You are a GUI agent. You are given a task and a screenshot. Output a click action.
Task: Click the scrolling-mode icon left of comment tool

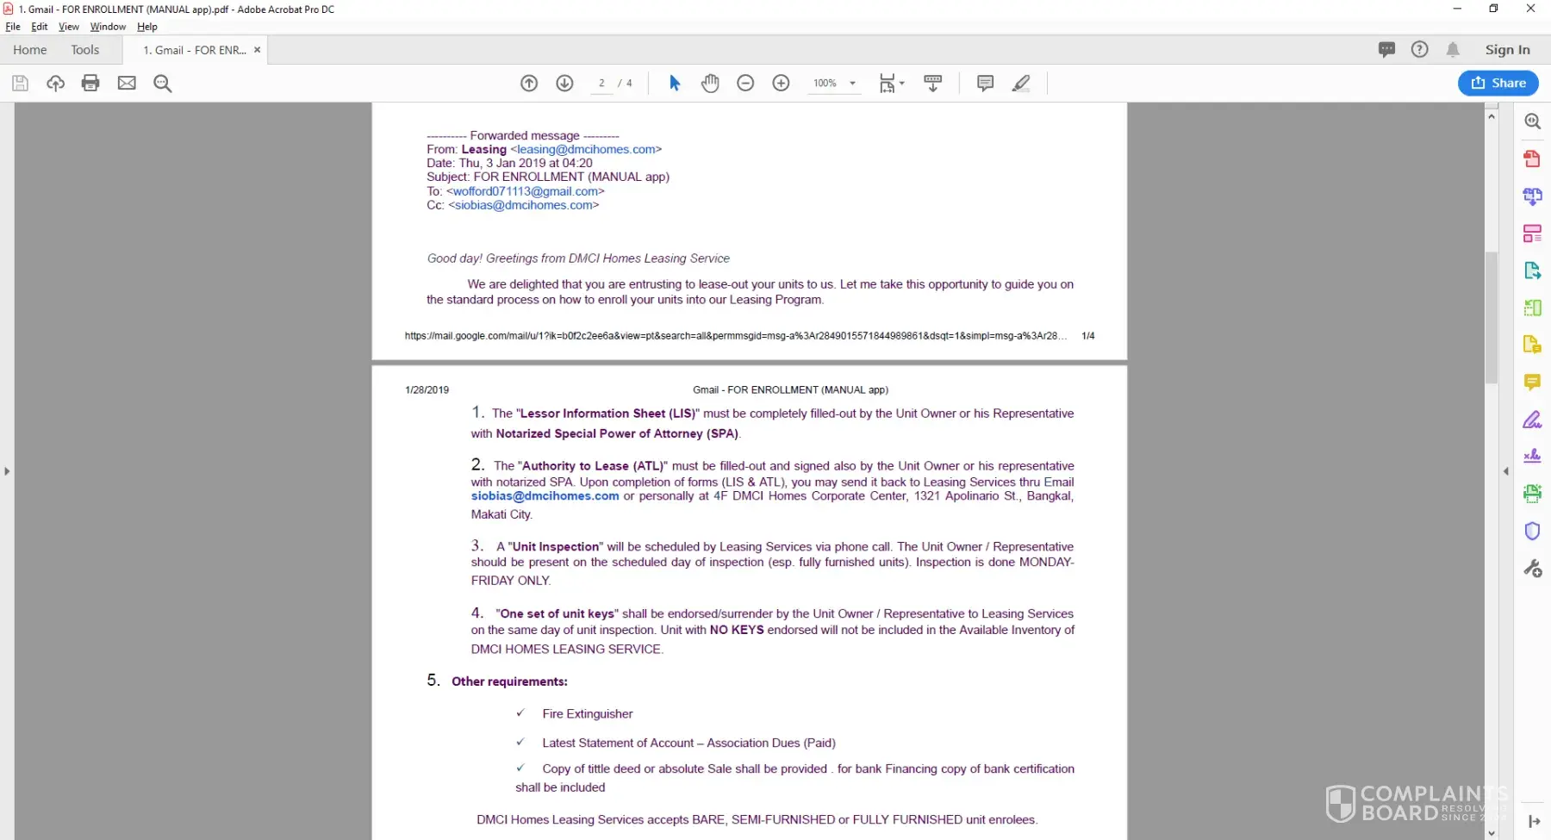(x=932, y=83)
